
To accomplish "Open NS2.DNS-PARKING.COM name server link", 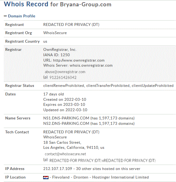I will point(66,124).
